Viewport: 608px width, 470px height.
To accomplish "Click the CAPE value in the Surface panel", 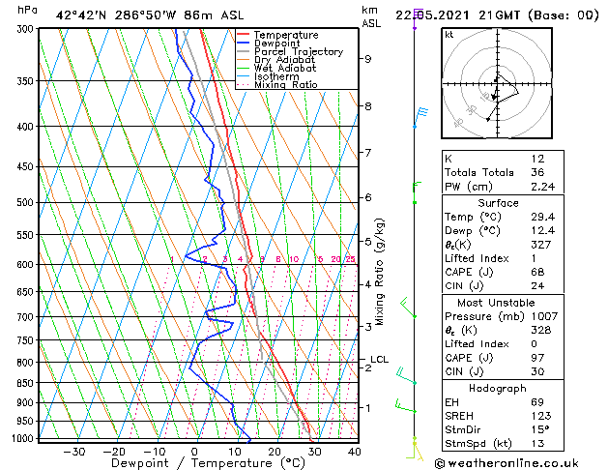I will tap(537, 272).
